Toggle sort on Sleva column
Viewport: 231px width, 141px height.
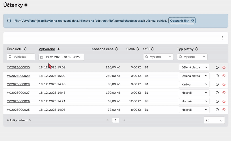point(133,49)
